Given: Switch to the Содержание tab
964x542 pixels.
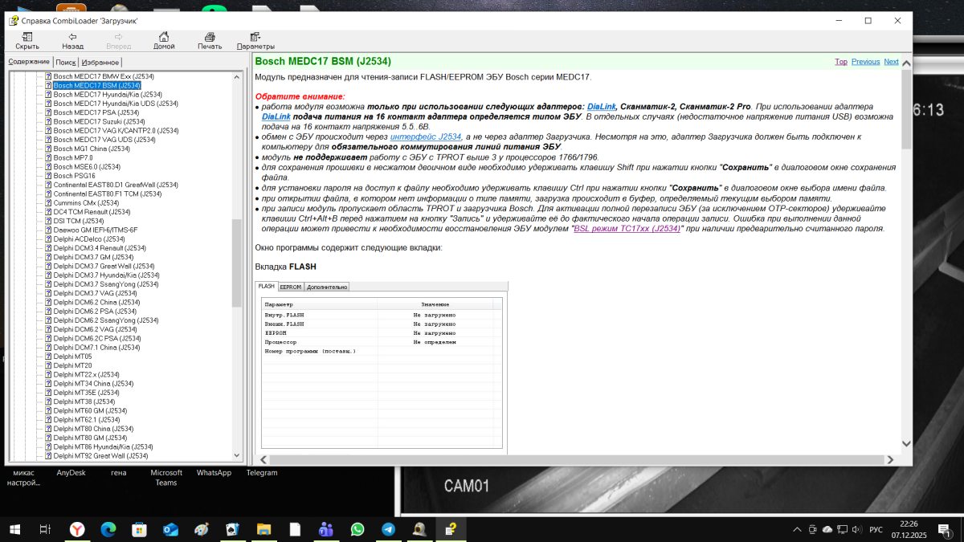Looking at the screenshot, I should (29, 62).
